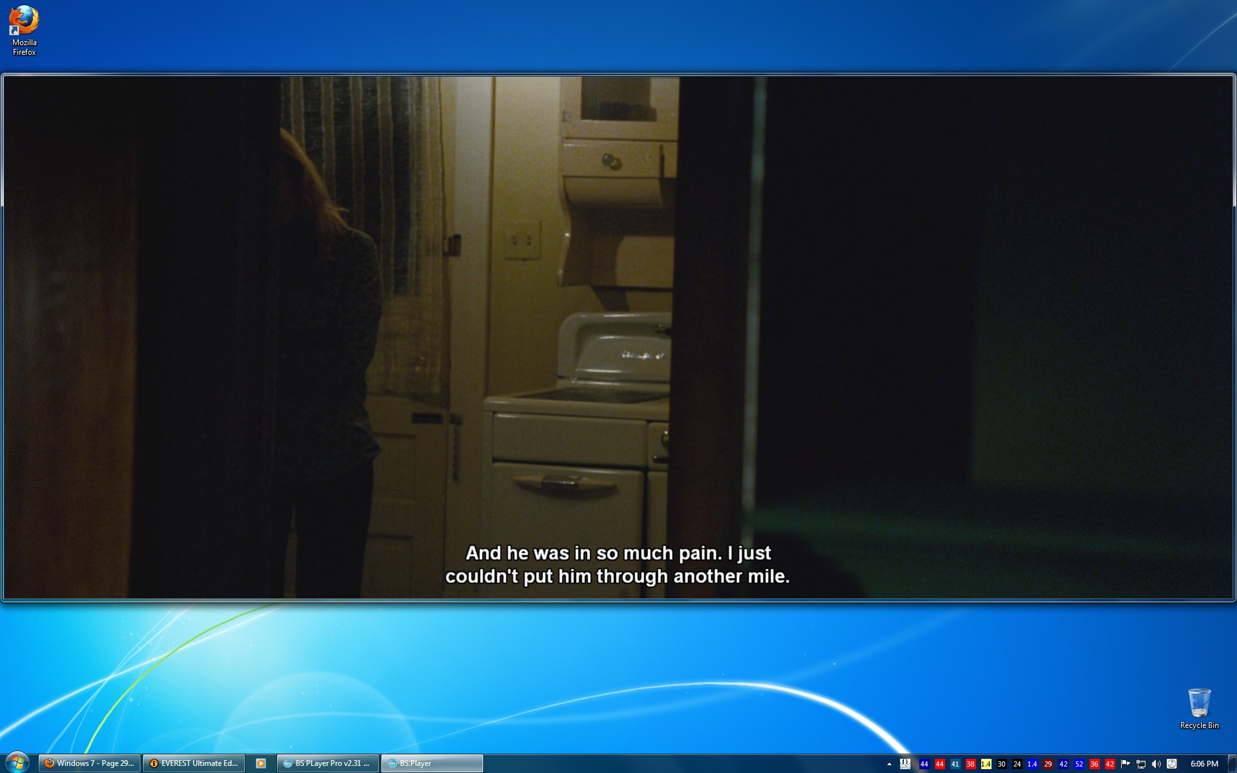Image resolution: width=1237 pixels, height=773 pixels.
Task: Click the 41 sensor tray icon
Action: pyautogui.click(x=955, y=764)
